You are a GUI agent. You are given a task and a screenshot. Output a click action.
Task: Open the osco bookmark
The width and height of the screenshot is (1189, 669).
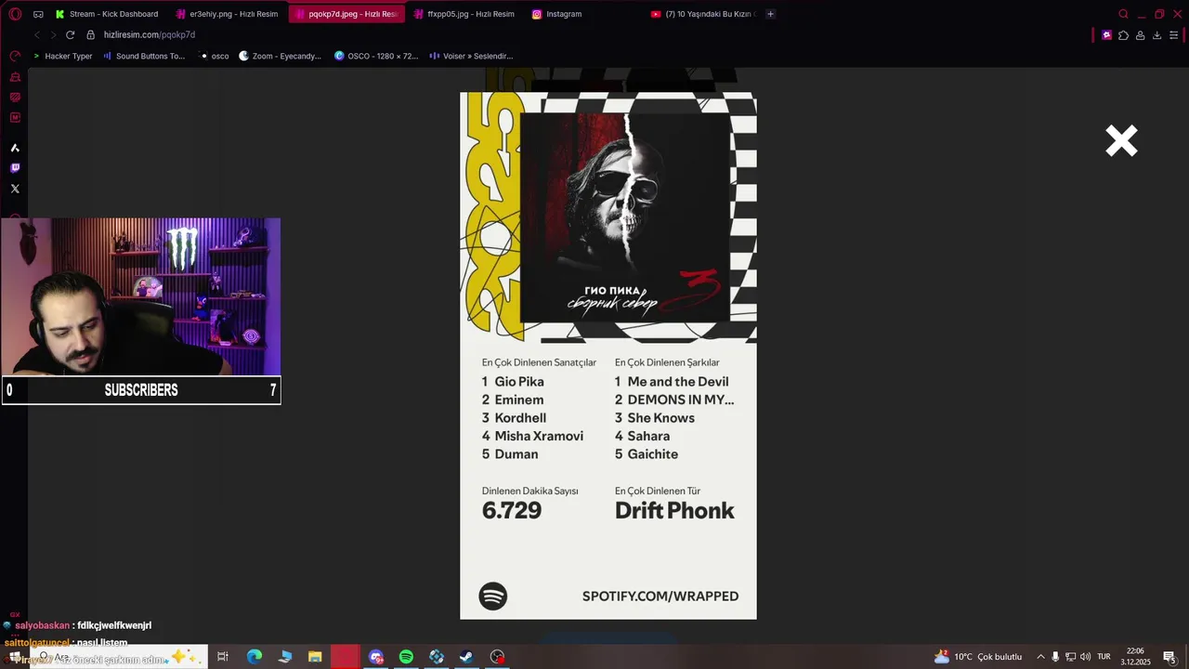click(215, 56)
